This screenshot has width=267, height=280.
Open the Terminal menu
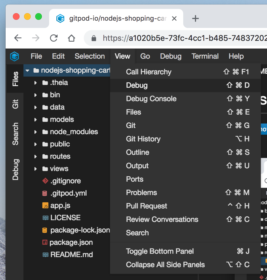click(x=205, y=56)
